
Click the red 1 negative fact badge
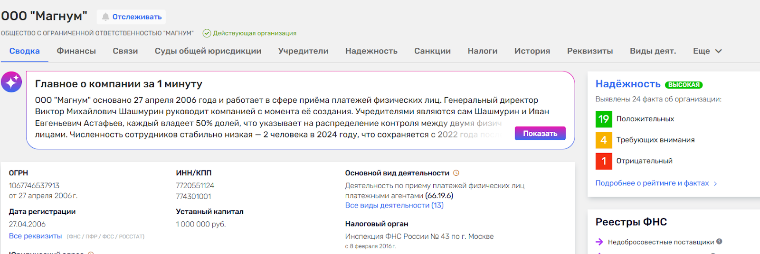coord(604,161)
